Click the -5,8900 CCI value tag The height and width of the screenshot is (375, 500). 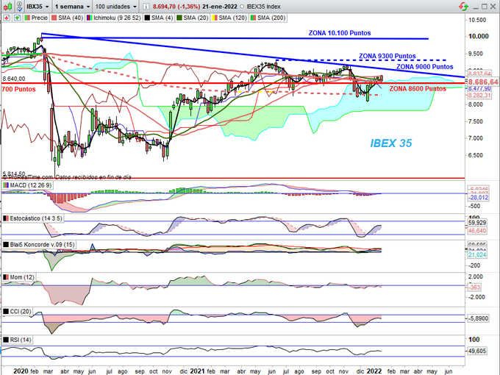tap(478, 318)
